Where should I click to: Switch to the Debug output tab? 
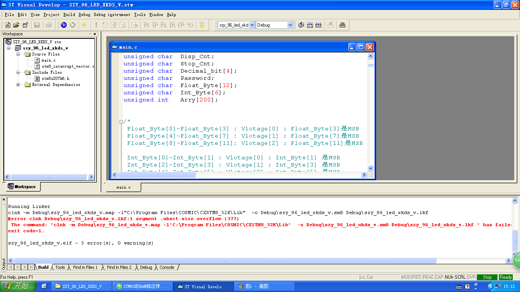point(146,267)
